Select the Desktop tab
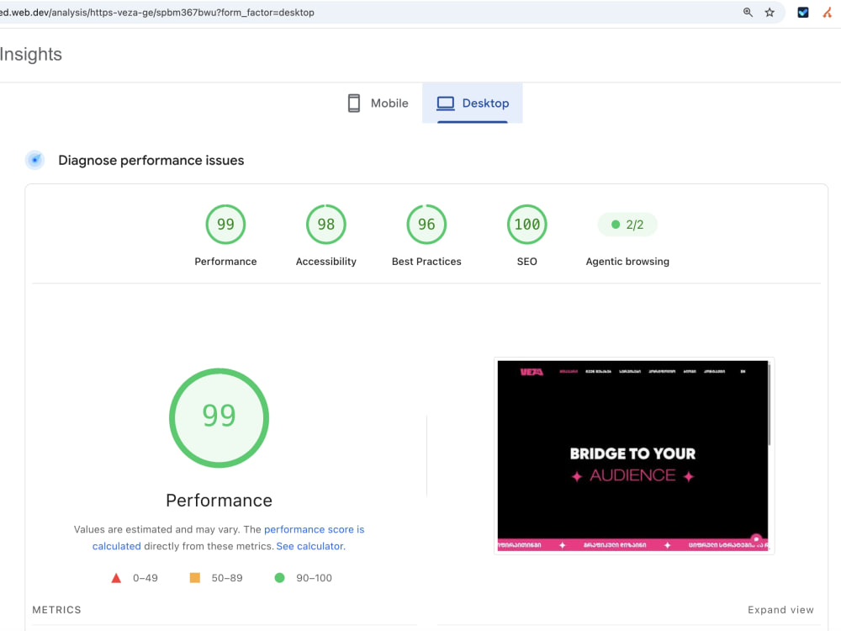841x631 pixels. pyautogui.click(x=473, y=103)
